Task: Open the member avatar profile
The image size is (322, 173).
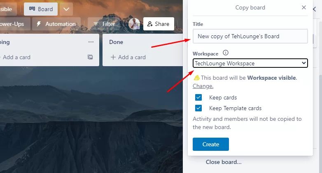Action: coord(134,24)
